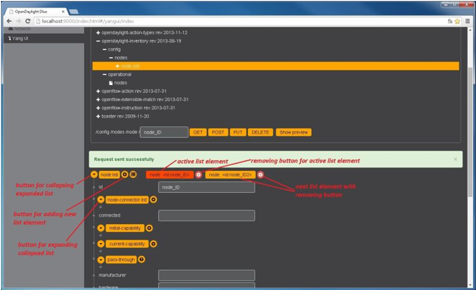This screenshot has width=476, height=290.
Task: Expand openflow-extensible-match rev.2013-07-31
Action: click(x=98, y=100)
